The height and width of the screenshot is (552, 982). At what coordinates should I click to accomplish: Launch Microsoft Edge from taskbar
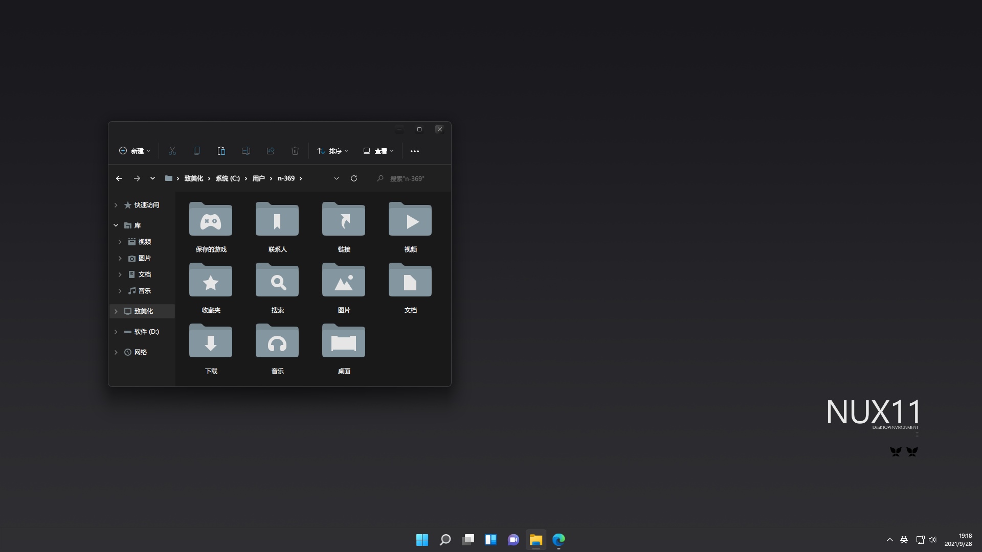coord(559,540)
